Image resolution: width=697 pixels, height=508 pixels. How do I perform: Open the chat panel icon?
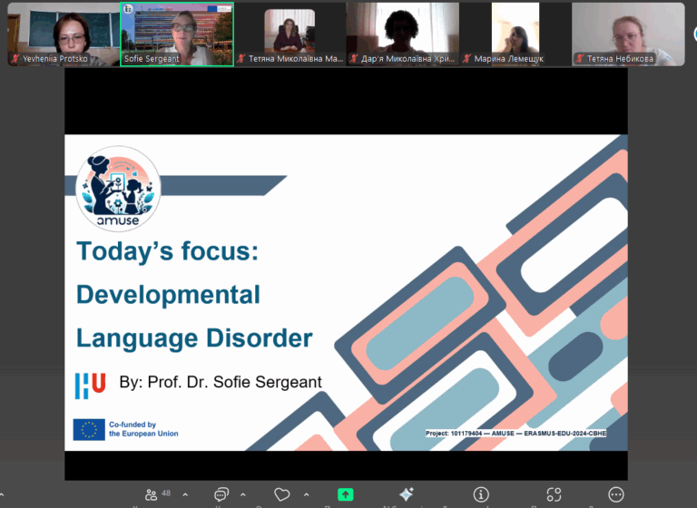pos(221,494)
